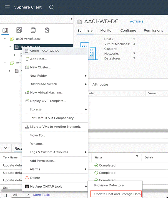Switch to the Configure tab

pyautogui.click(x=128, y=30)
